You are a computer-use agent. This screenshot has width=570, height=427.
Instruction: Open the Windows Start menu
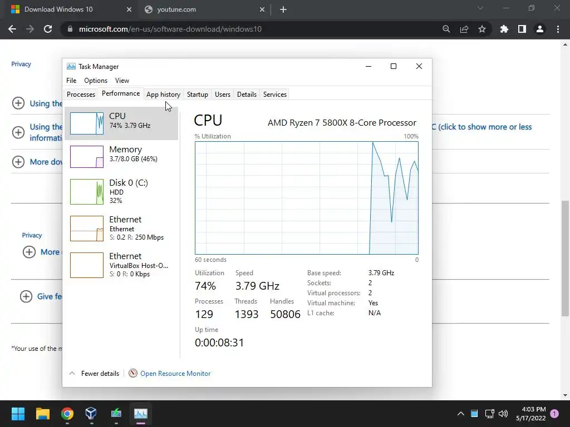pos(18,414)
